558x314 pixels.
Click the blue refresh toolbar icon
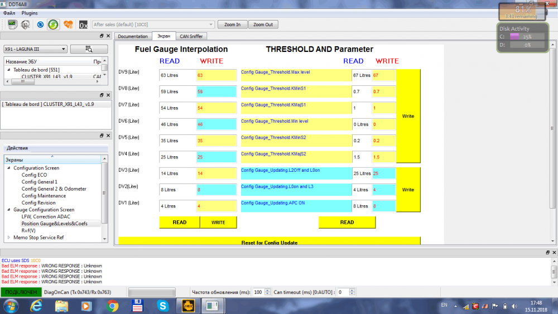40,25
